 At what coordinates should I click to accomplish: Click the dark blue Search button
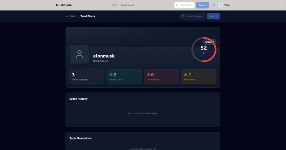213,16
